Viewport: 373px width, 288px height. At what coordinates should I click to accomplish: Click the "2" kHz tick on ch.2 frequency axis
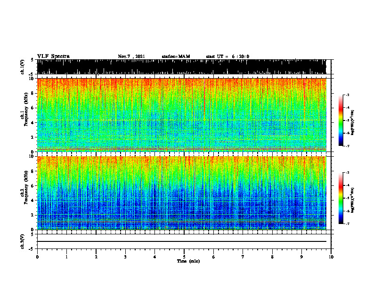click(33, 215)
